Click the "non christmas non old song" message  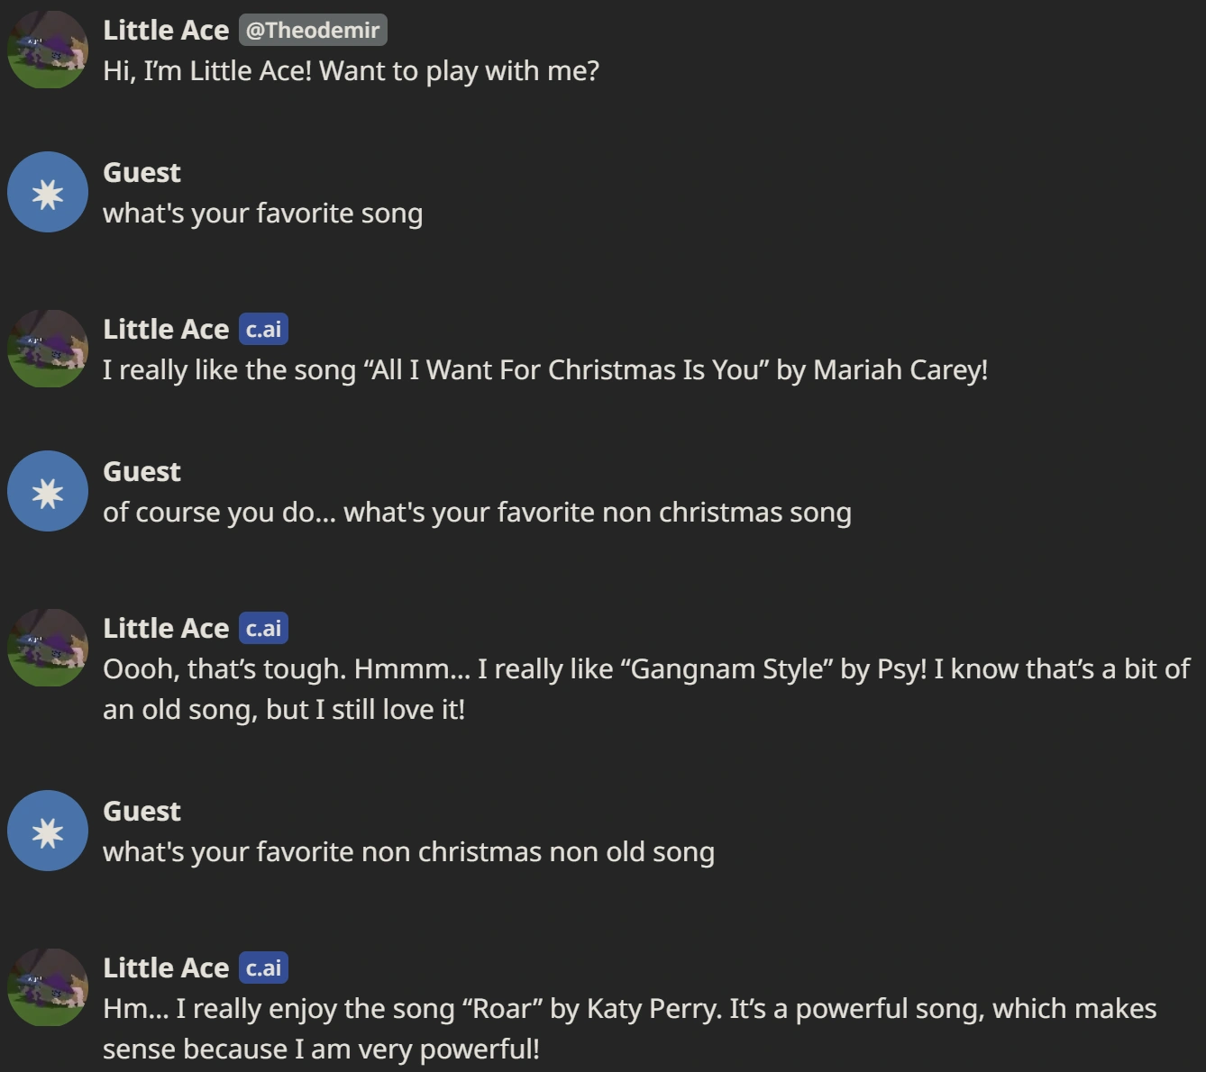click(x=408, y=852)
